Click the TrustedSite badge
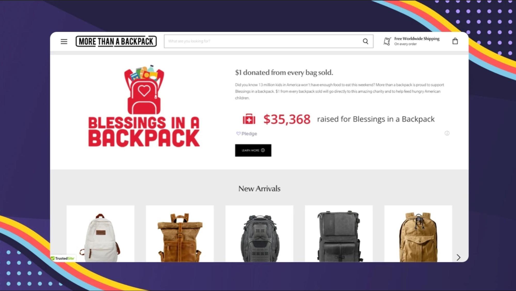516x291 pixels. 63,258
